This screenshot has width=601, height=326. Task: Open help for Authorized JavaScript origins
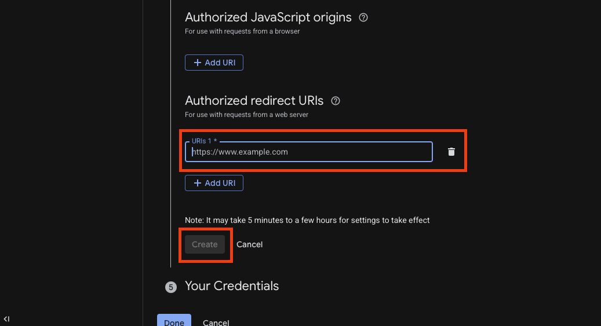tap(363, 17)
